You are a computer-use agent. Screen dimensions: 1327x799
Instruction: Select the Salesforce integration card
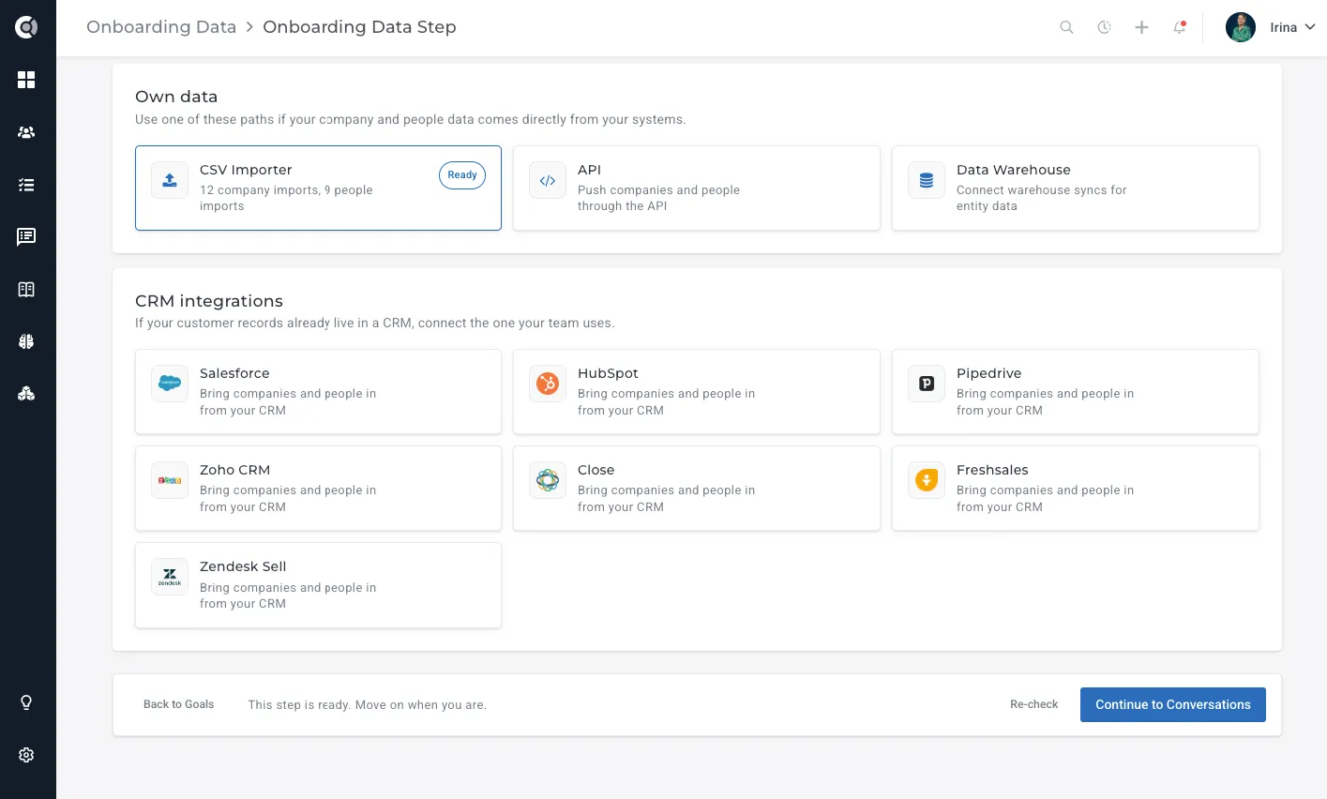318,392
